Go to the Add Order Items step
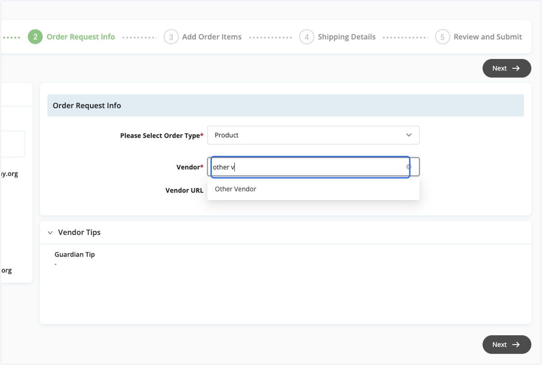Image resolution: width=542 pixels, height=365 pixels. click(212, 37)
